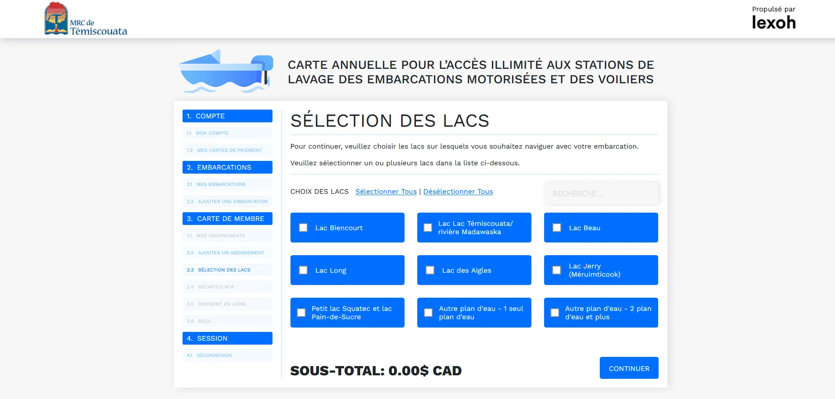Click the blue motorboat illustration
Image resolution: width=835 pixels, height=399 pixels.
[x=226, y=71]
